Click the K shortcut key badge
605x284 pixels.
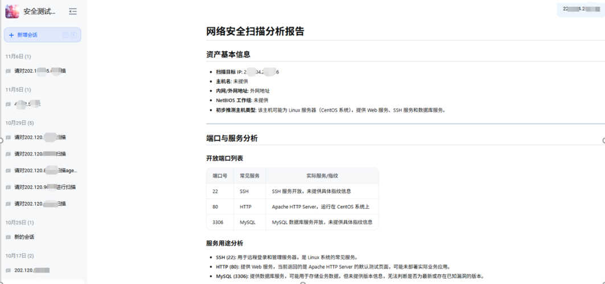point(74,35)
